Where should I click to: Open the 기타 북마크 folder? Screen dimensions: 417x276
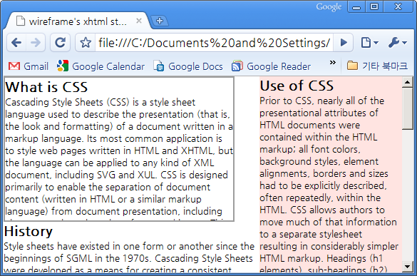pos(377,66)
